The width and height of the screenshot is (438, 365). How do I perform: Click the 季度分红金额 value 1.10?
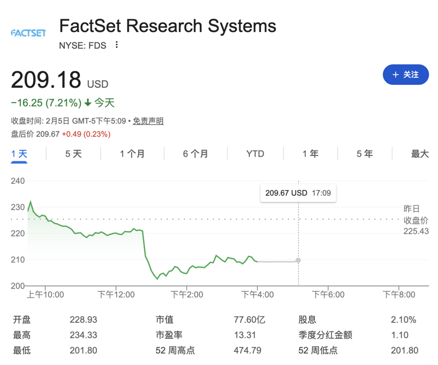(399, 335)
